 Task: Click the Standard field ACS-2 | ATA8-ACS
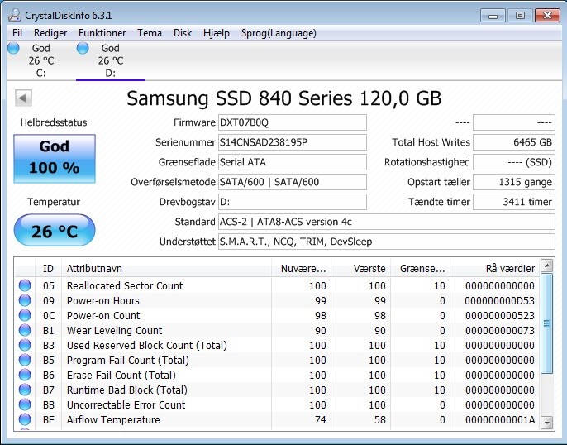click(387, 222)
